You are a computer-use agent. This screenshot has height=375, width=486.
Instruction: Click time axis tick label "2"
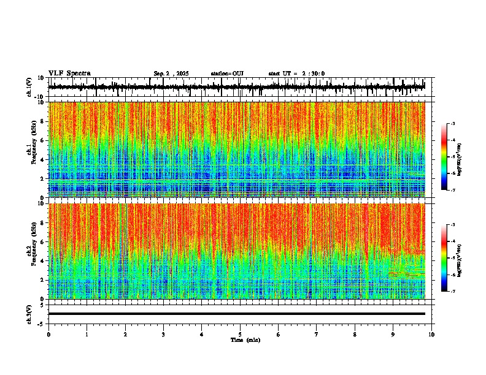coord(125,335)
